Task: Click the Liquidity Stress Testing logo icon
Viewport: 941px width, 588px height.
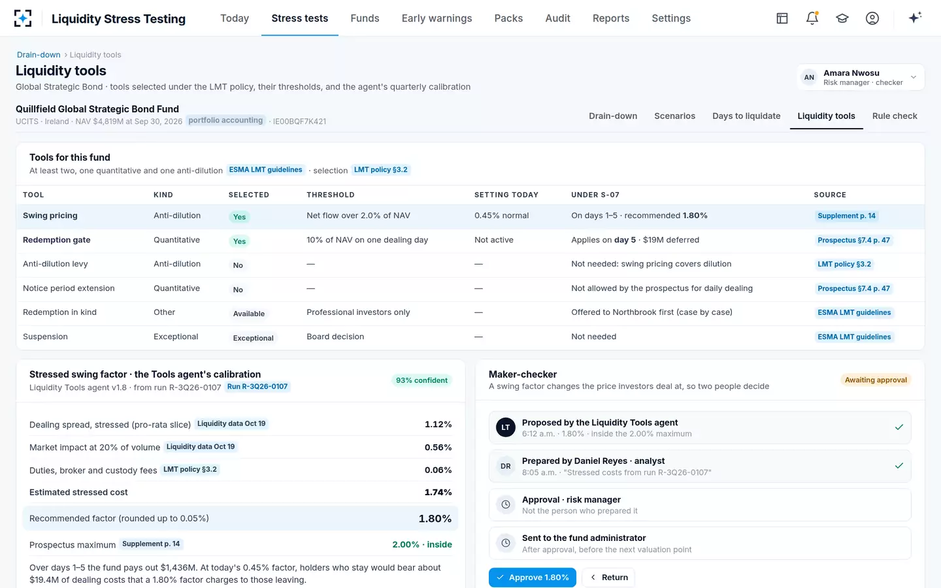Action: click(x=23, y=18)
